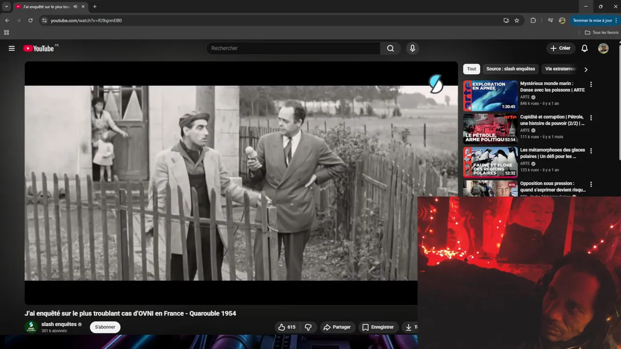Open the Faune et flore polaires thumbnail
This screenshot has width=621, height=349.
point(490,162)
